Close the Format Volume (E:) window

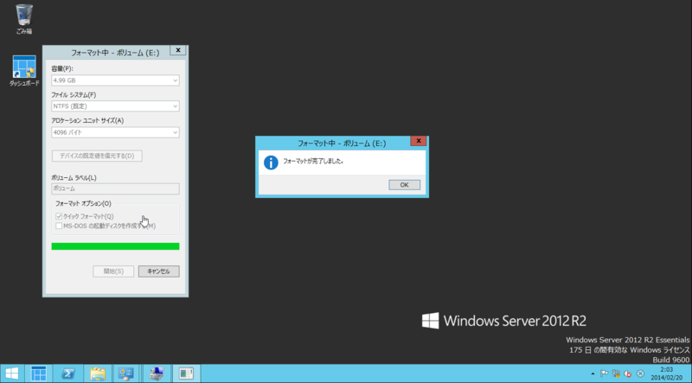pyautogui.click(x=178, y=50)
